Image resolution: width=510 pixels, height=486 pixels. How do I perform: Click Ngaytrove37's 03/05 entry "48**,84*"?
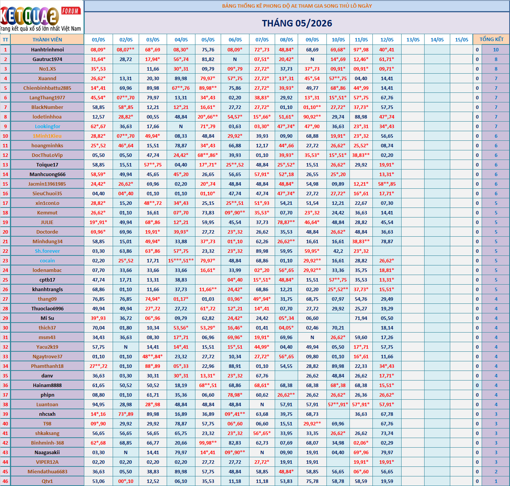point(153,356)
